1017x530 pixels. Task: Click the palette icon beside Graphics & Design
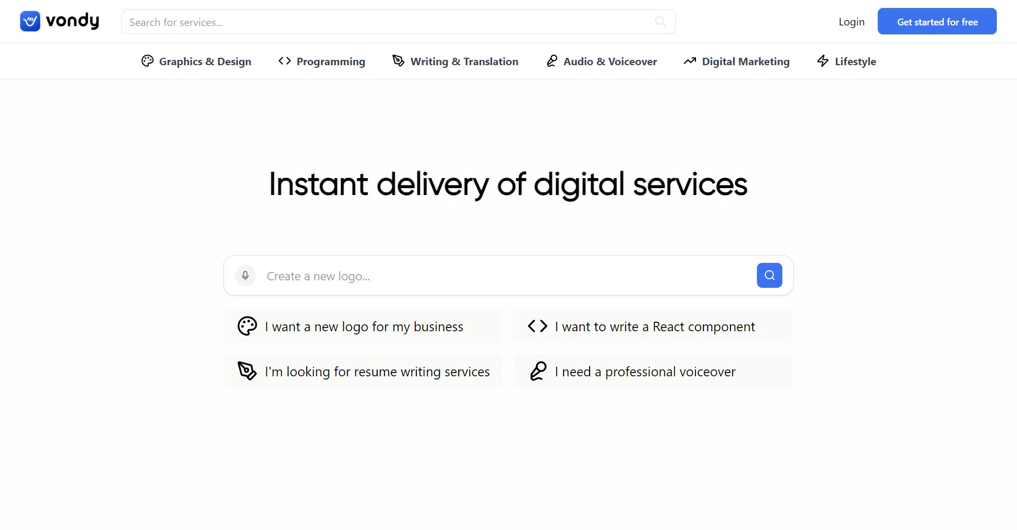[147, 61]
